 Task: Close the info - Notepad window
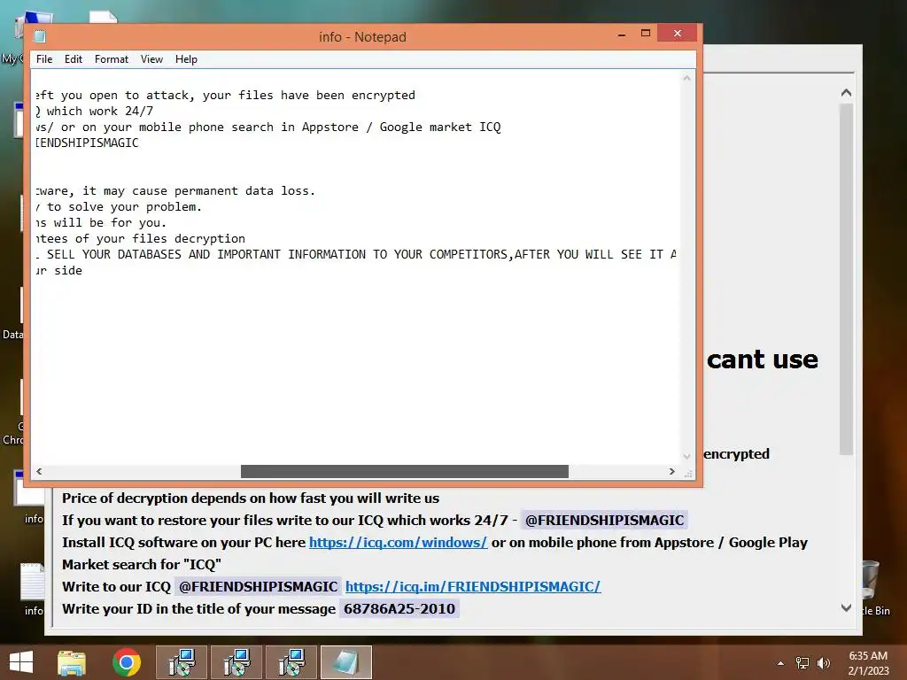(678, 34)
